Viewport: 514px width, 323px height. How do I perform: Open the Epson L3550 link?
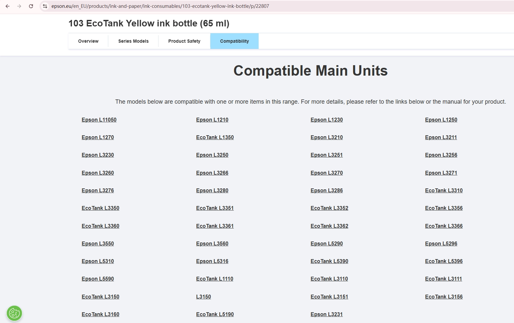pyautogui.click(x=98, y=243)
